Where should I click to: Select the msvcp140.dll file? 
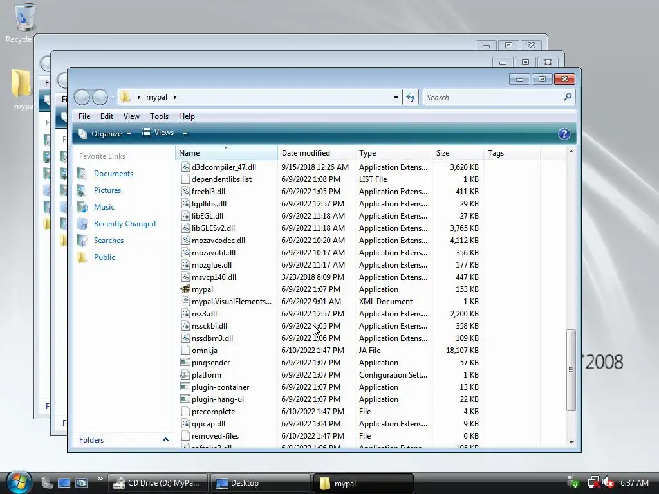(x=214, y=277)
